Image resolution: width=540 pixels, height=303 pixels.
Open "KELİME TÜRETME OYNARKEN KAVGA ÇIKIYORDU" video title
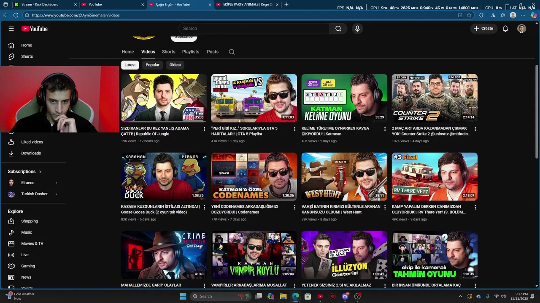point(335,131)
